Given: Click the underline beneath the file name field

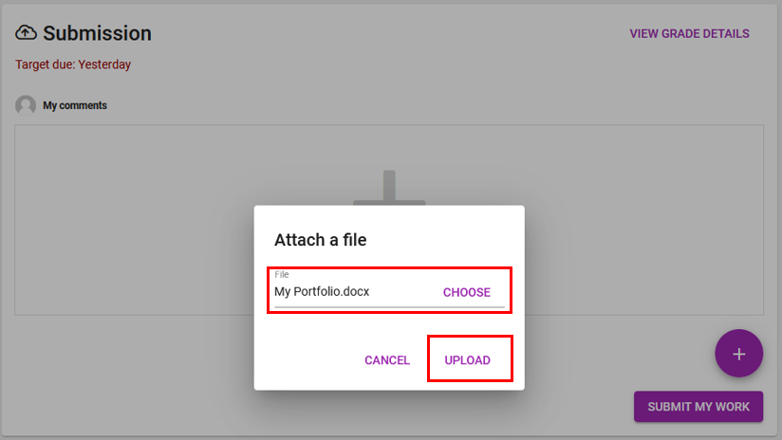Looking at the screenshot, I should coord(389,307).
